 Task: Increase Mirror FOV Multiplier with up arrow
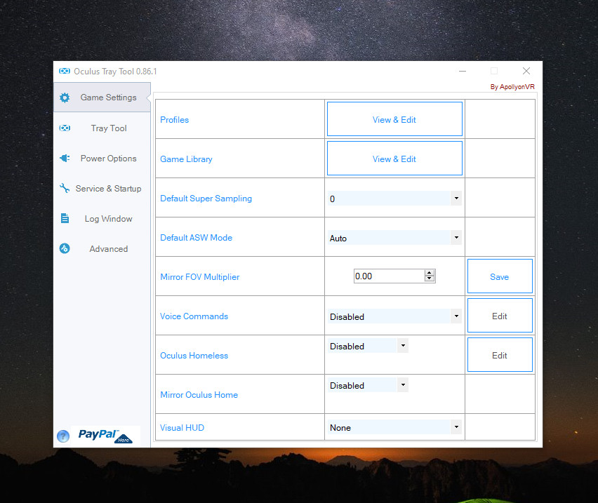(x=430, y=273)
